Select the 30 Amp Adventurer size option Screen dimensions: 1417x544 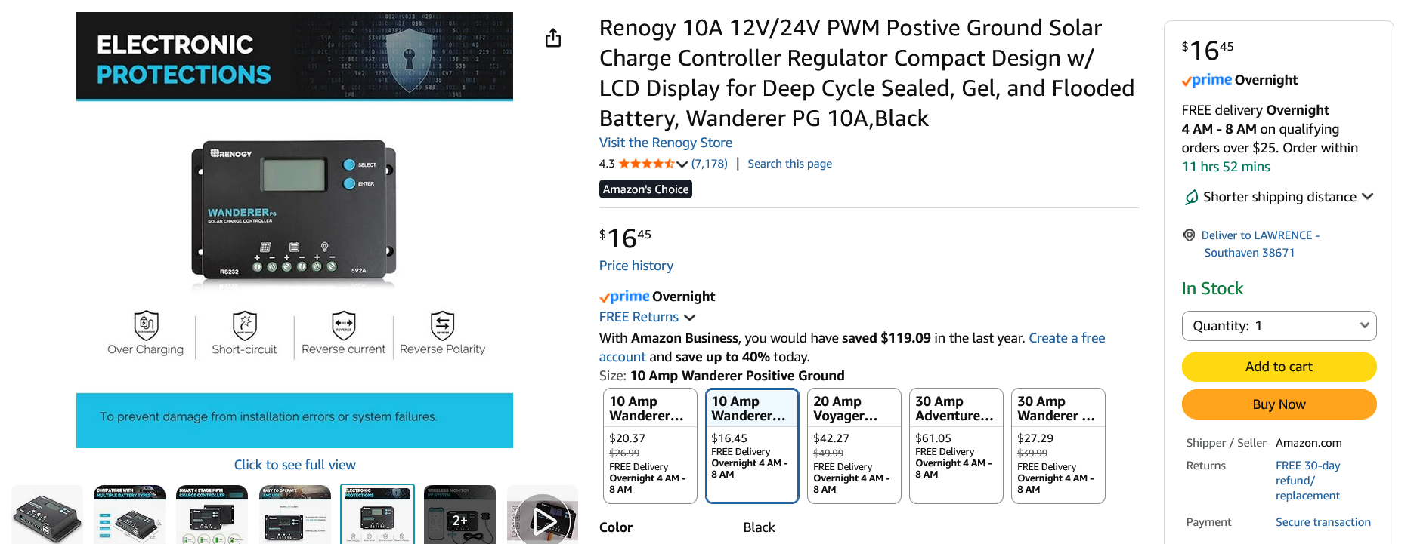956,445
